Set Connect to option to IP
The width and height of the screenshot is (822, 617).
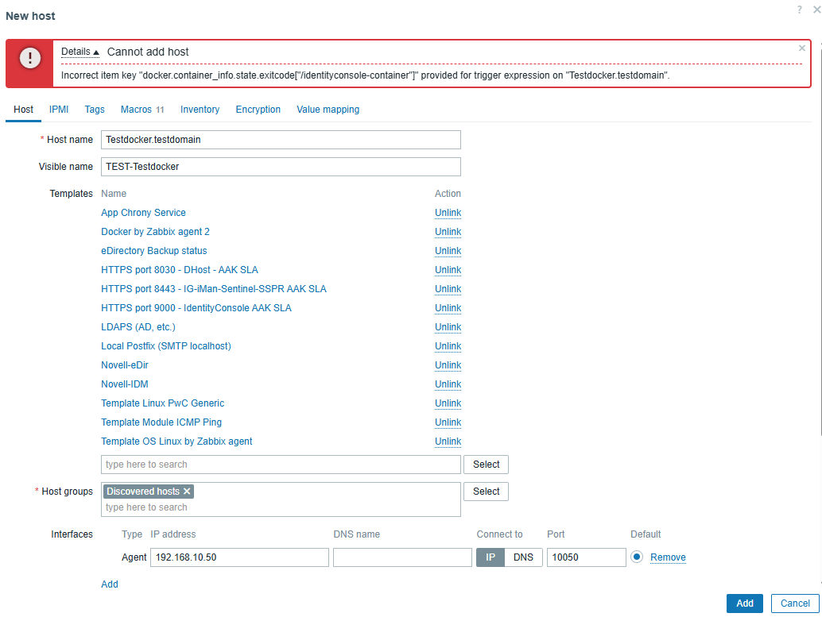click(x=490, y=557)
